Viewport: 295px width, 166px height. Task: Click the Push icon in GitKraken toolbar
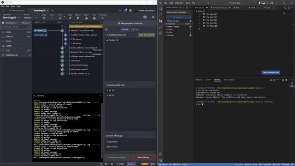pyautogui.click(x=70, y=18)
